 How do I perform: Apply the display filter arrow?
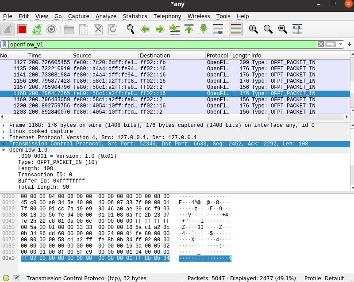point(331,45)
